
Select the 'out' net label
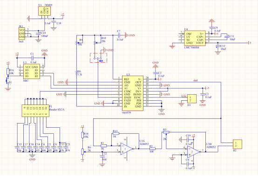point(196,80)
